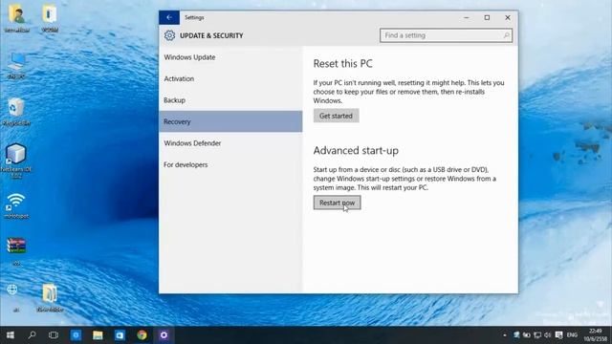The image size is (612, 344).
Task: Open the Windows Start menu
Action: (11, 335)
